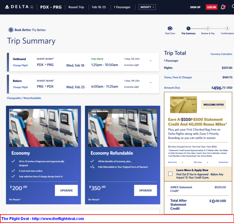Click the SkyMiles gold card image
234x223 pixels.
coord(183,104)
